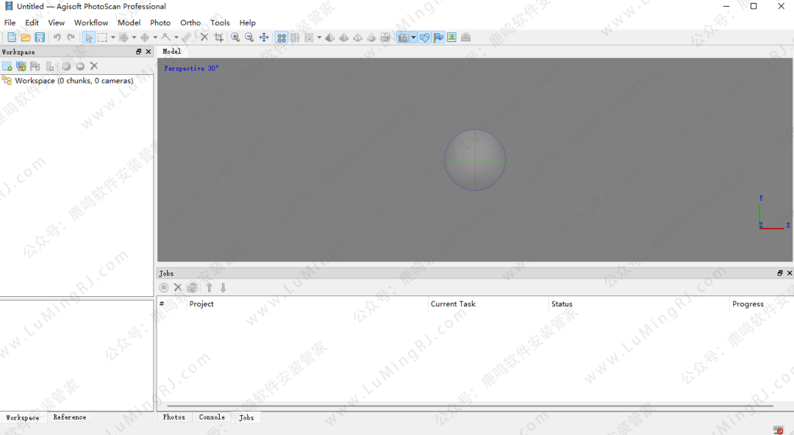794x435 pixels.
Task: Click the New document icon
Action: 11,37
